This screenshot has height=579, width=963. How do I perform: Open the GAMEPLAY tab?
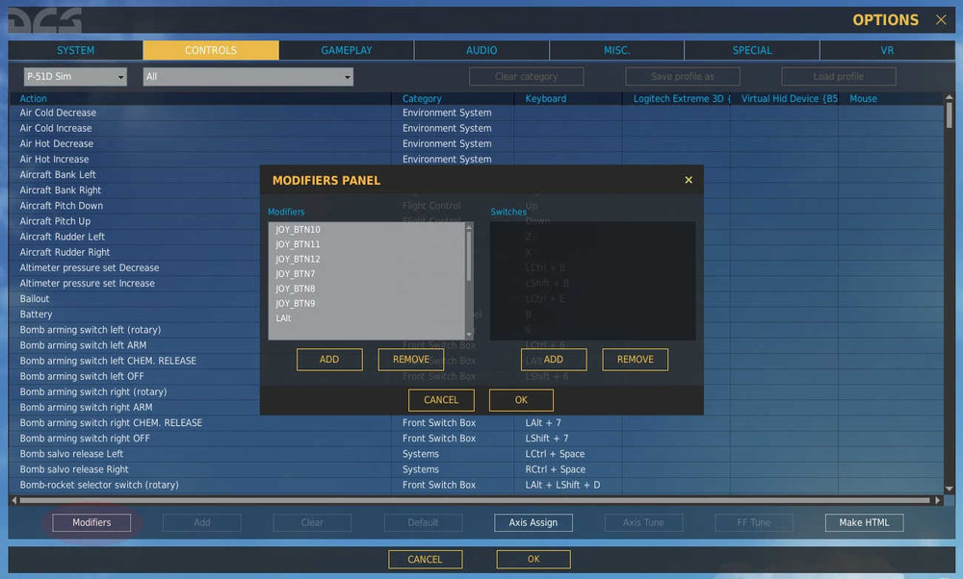pyautogui.click(x=347, y=50)
